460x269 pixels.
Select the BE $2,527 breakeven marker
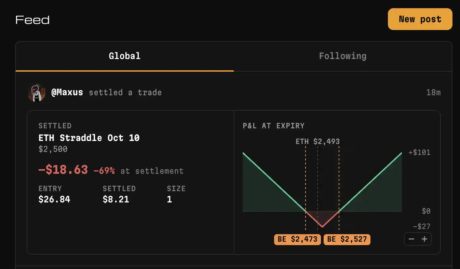[347, 239]
